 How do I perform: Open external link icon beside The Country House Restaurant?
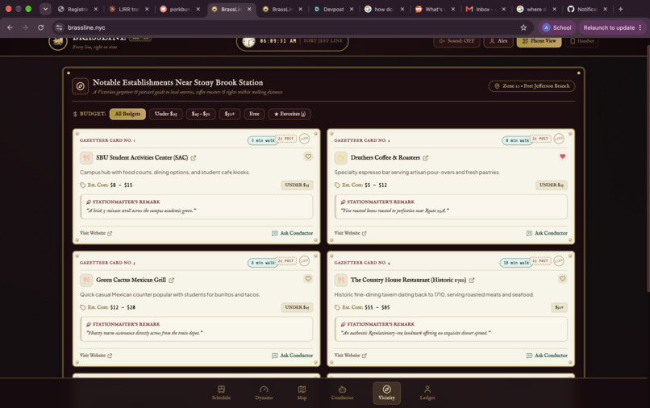[x=472, y=281]
